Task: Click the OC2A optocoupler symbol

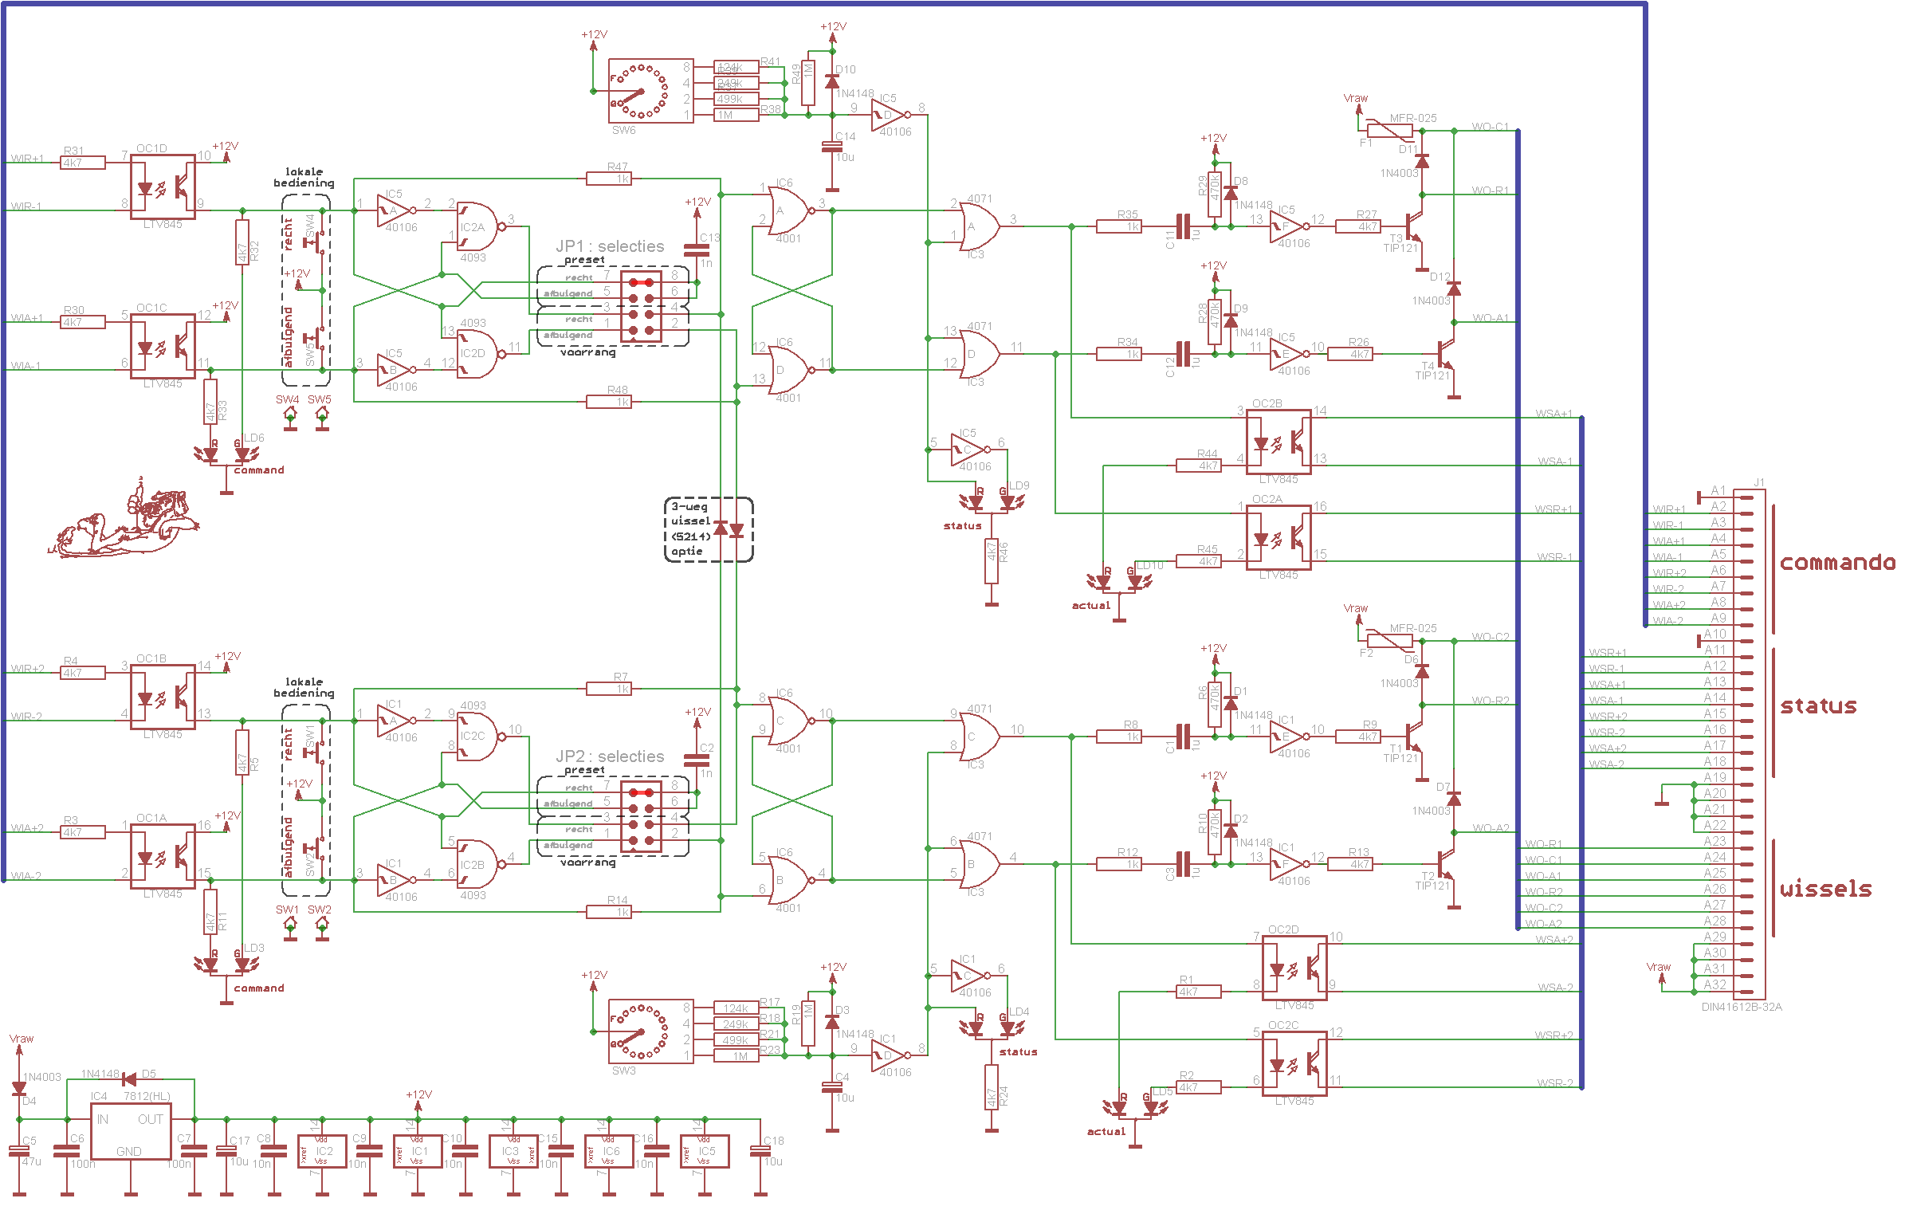Action: [1279, 538]
